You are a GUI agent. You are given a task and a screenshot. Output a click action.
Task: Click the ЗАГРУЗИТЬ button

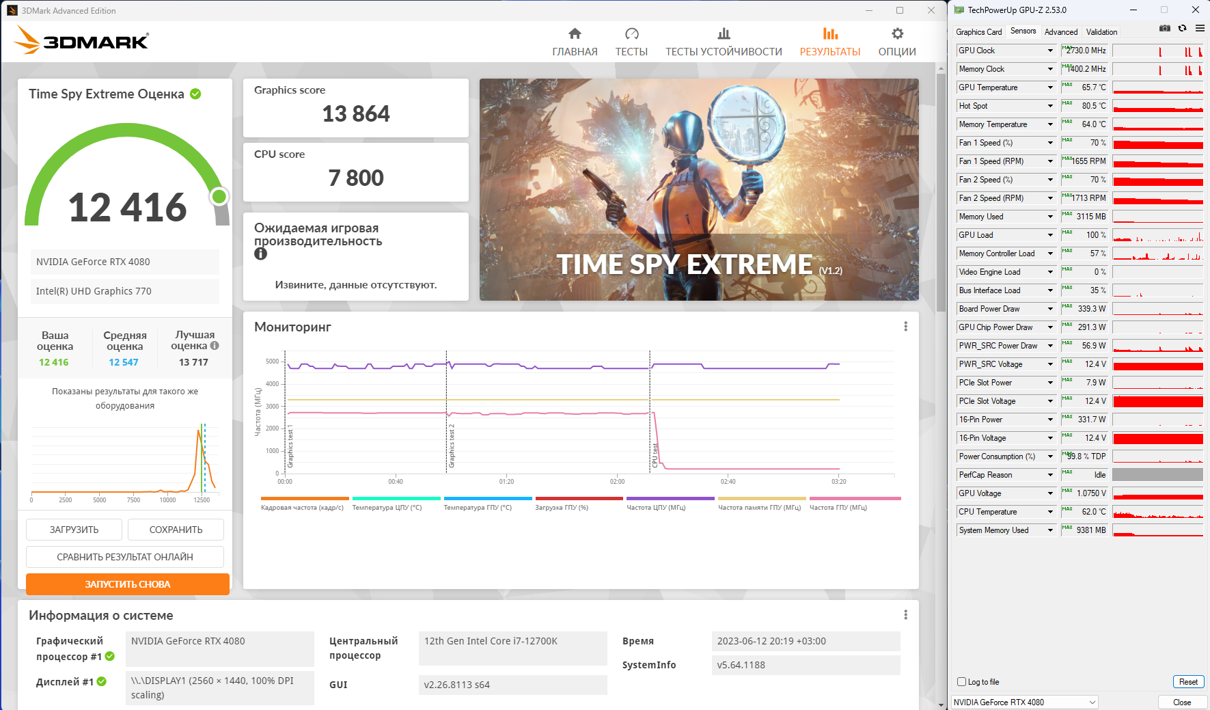point(74,530)
